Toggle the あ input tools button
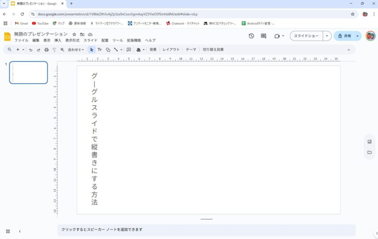378x239 pixels. [138, 50]
